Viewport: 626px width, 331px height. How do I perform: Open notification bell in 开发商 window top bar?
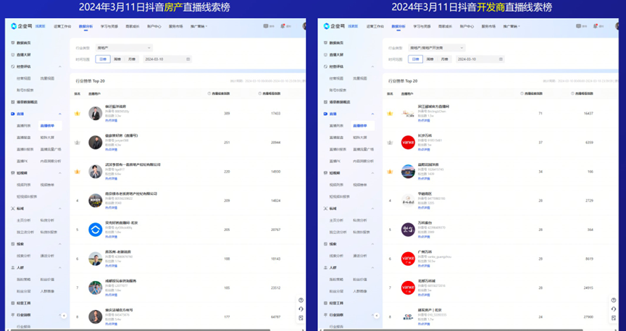pos(596,26)
